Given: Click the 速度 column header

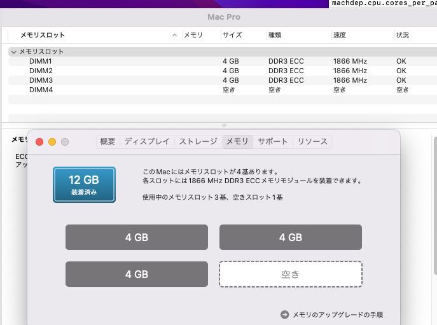Looking at the screenshot, I should [x=340, y=35].
